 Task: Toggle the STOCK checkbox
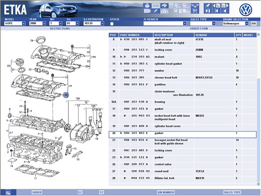point(112,23)
